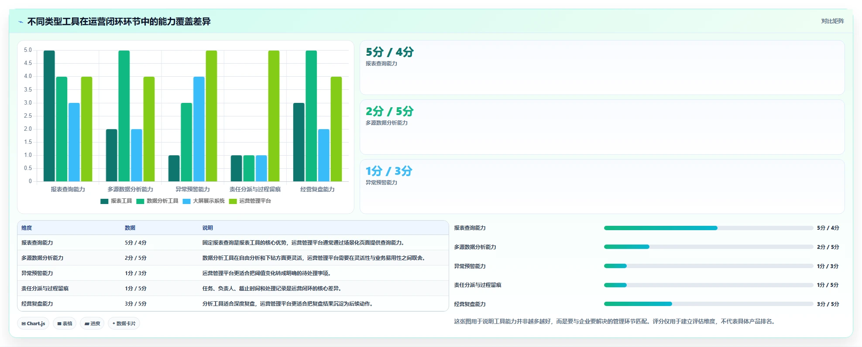Click the header title about 能力覆盖差异

119,21
